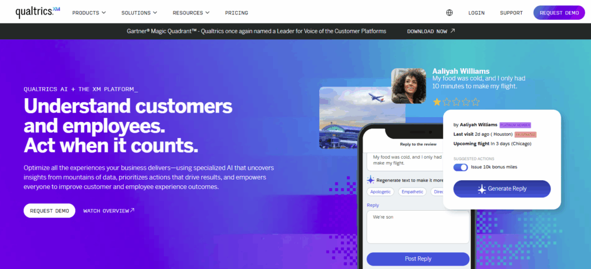Click the Login link
Viewport: 591px width, 269px height.
476,13
